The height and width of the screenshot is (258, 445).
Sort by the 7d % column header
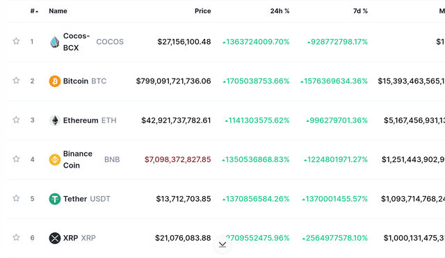click(x=360, y=11)
